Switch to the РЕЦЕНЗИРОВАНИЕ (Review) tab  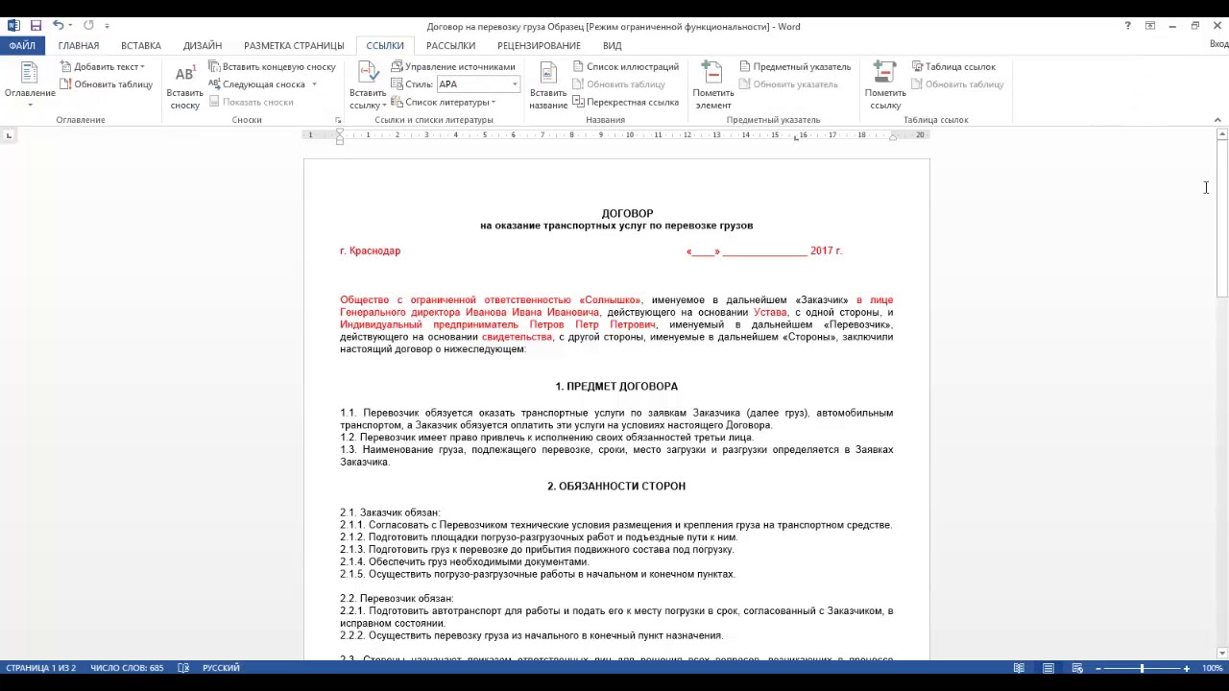539,45
